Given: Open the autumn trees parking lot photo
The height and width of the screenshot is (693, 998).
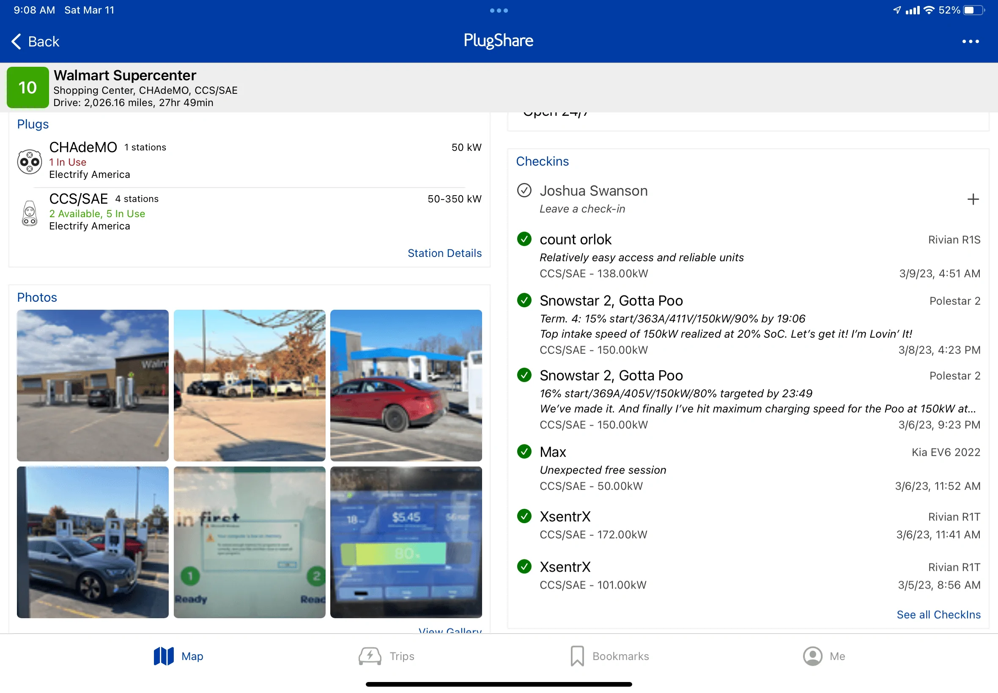Looking at the screenshot, I should 249,385.
